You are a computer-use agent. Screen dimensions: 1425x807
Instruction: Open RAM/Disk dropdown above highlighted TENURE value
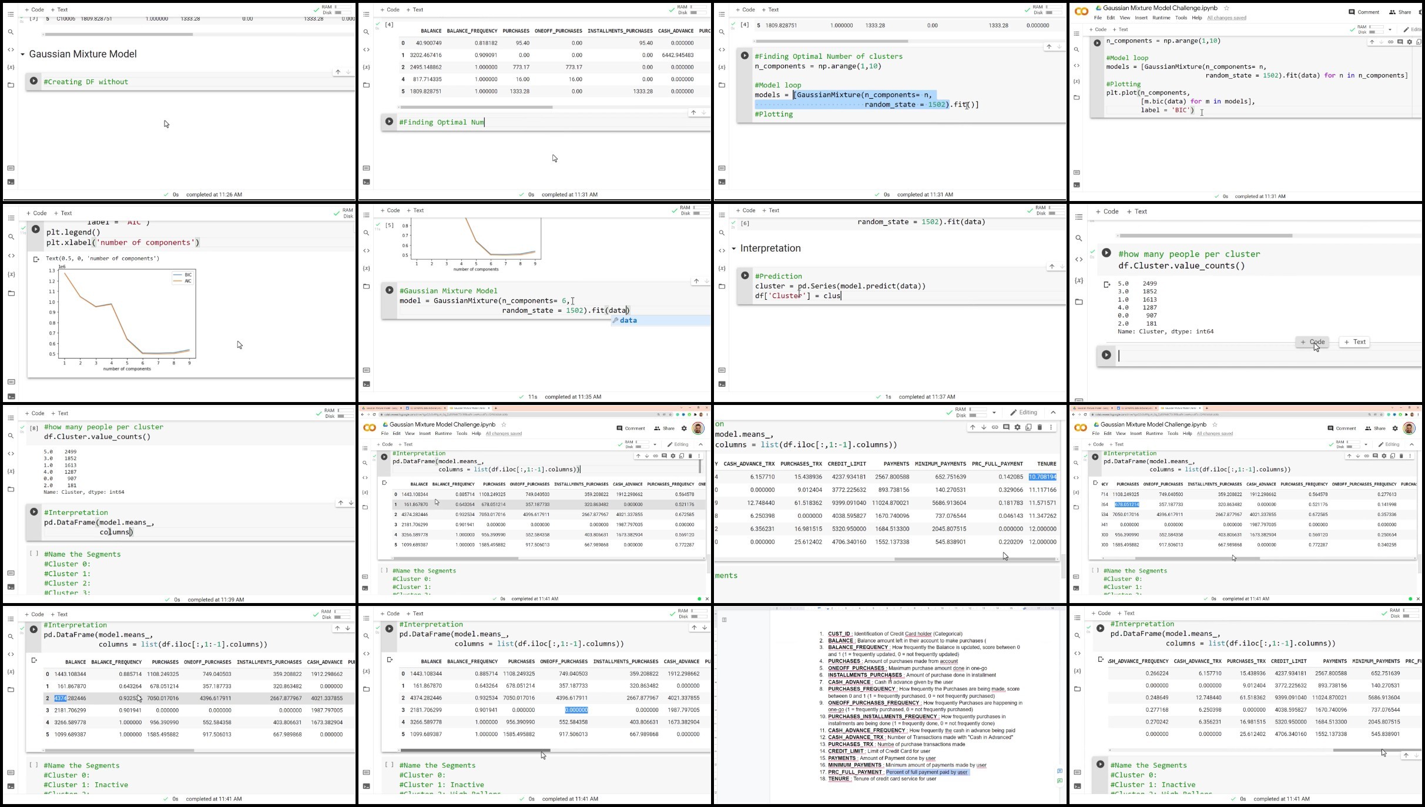(994, 413)
